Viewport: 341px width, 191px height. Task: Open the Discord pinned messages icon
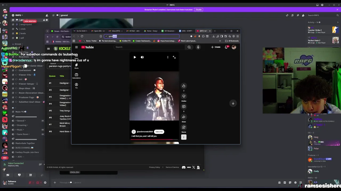point(298,15)
